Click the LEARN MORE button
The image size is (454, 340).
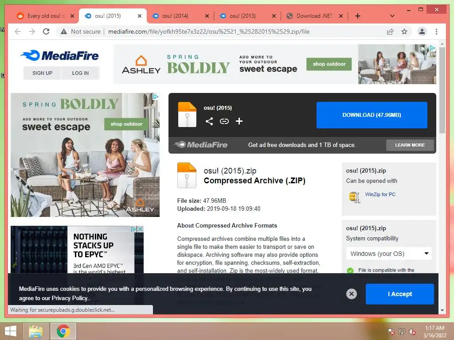[x=410, y=145]
